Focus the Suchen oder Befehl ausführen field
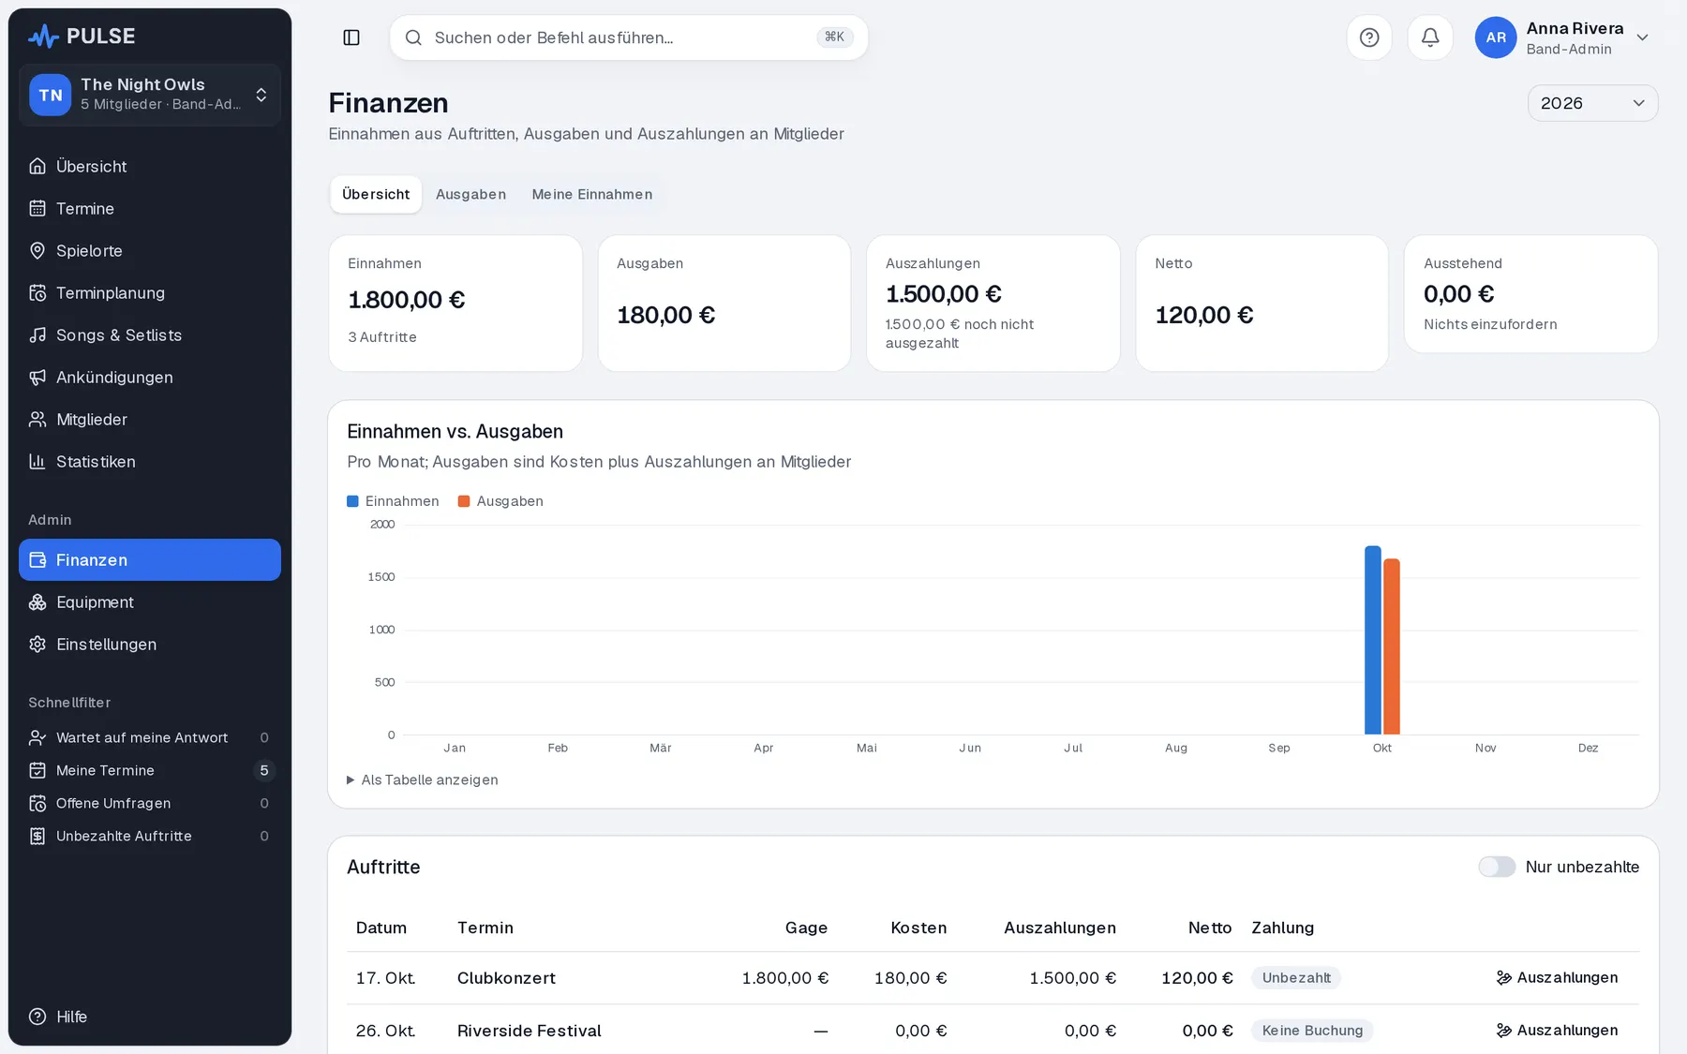The height and width of the screenshot is (1054, 1687). click(x=629, y=37)
